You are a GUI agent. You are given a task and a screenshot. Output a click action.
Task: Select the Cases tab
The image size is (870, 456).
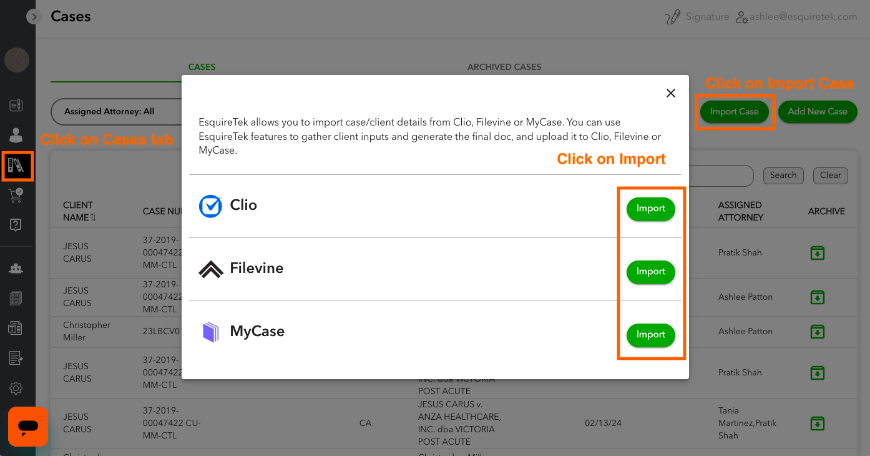pyautogui.click(x=202, y=67)
